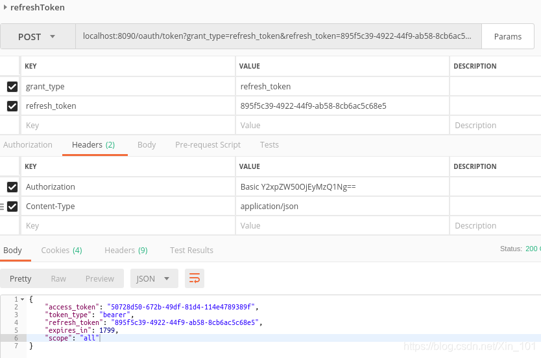
Task: Open the Test Results tab
Action: pyautogui.click(x=191, y=251)
